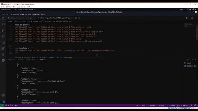This screenshot has height=111, width=198.
Task: Close the terminal panel
Action: (x=195, y=60)
